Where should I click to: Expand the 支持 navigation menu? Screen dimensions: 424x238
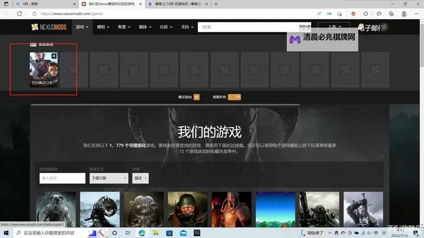coord(187,27)
